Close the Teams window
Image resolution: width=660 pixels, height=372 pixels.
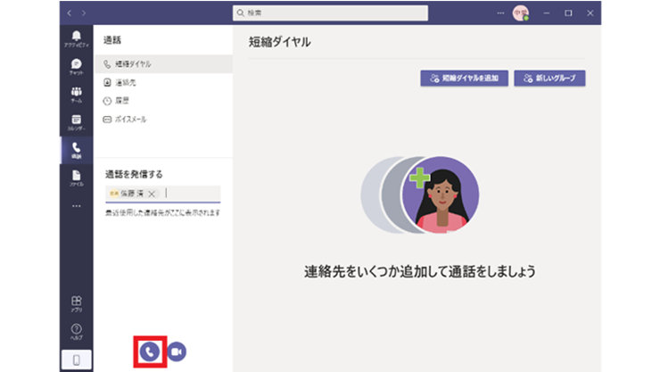pos(590,13)
